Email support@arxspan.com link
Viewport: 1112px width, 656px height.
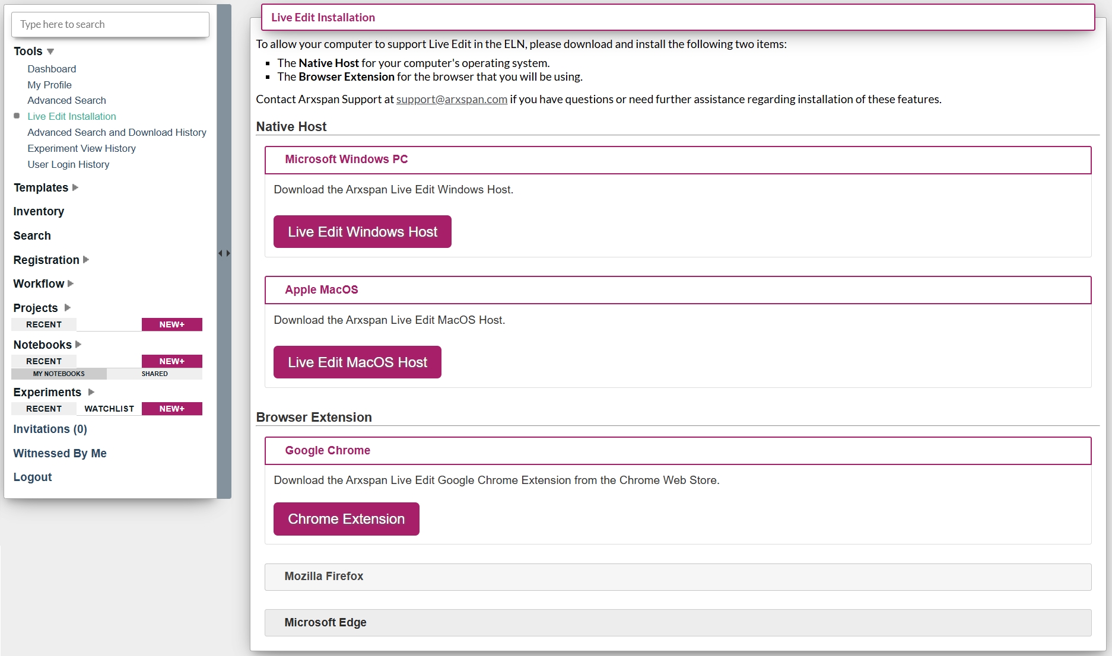click(x=452, y=100)
